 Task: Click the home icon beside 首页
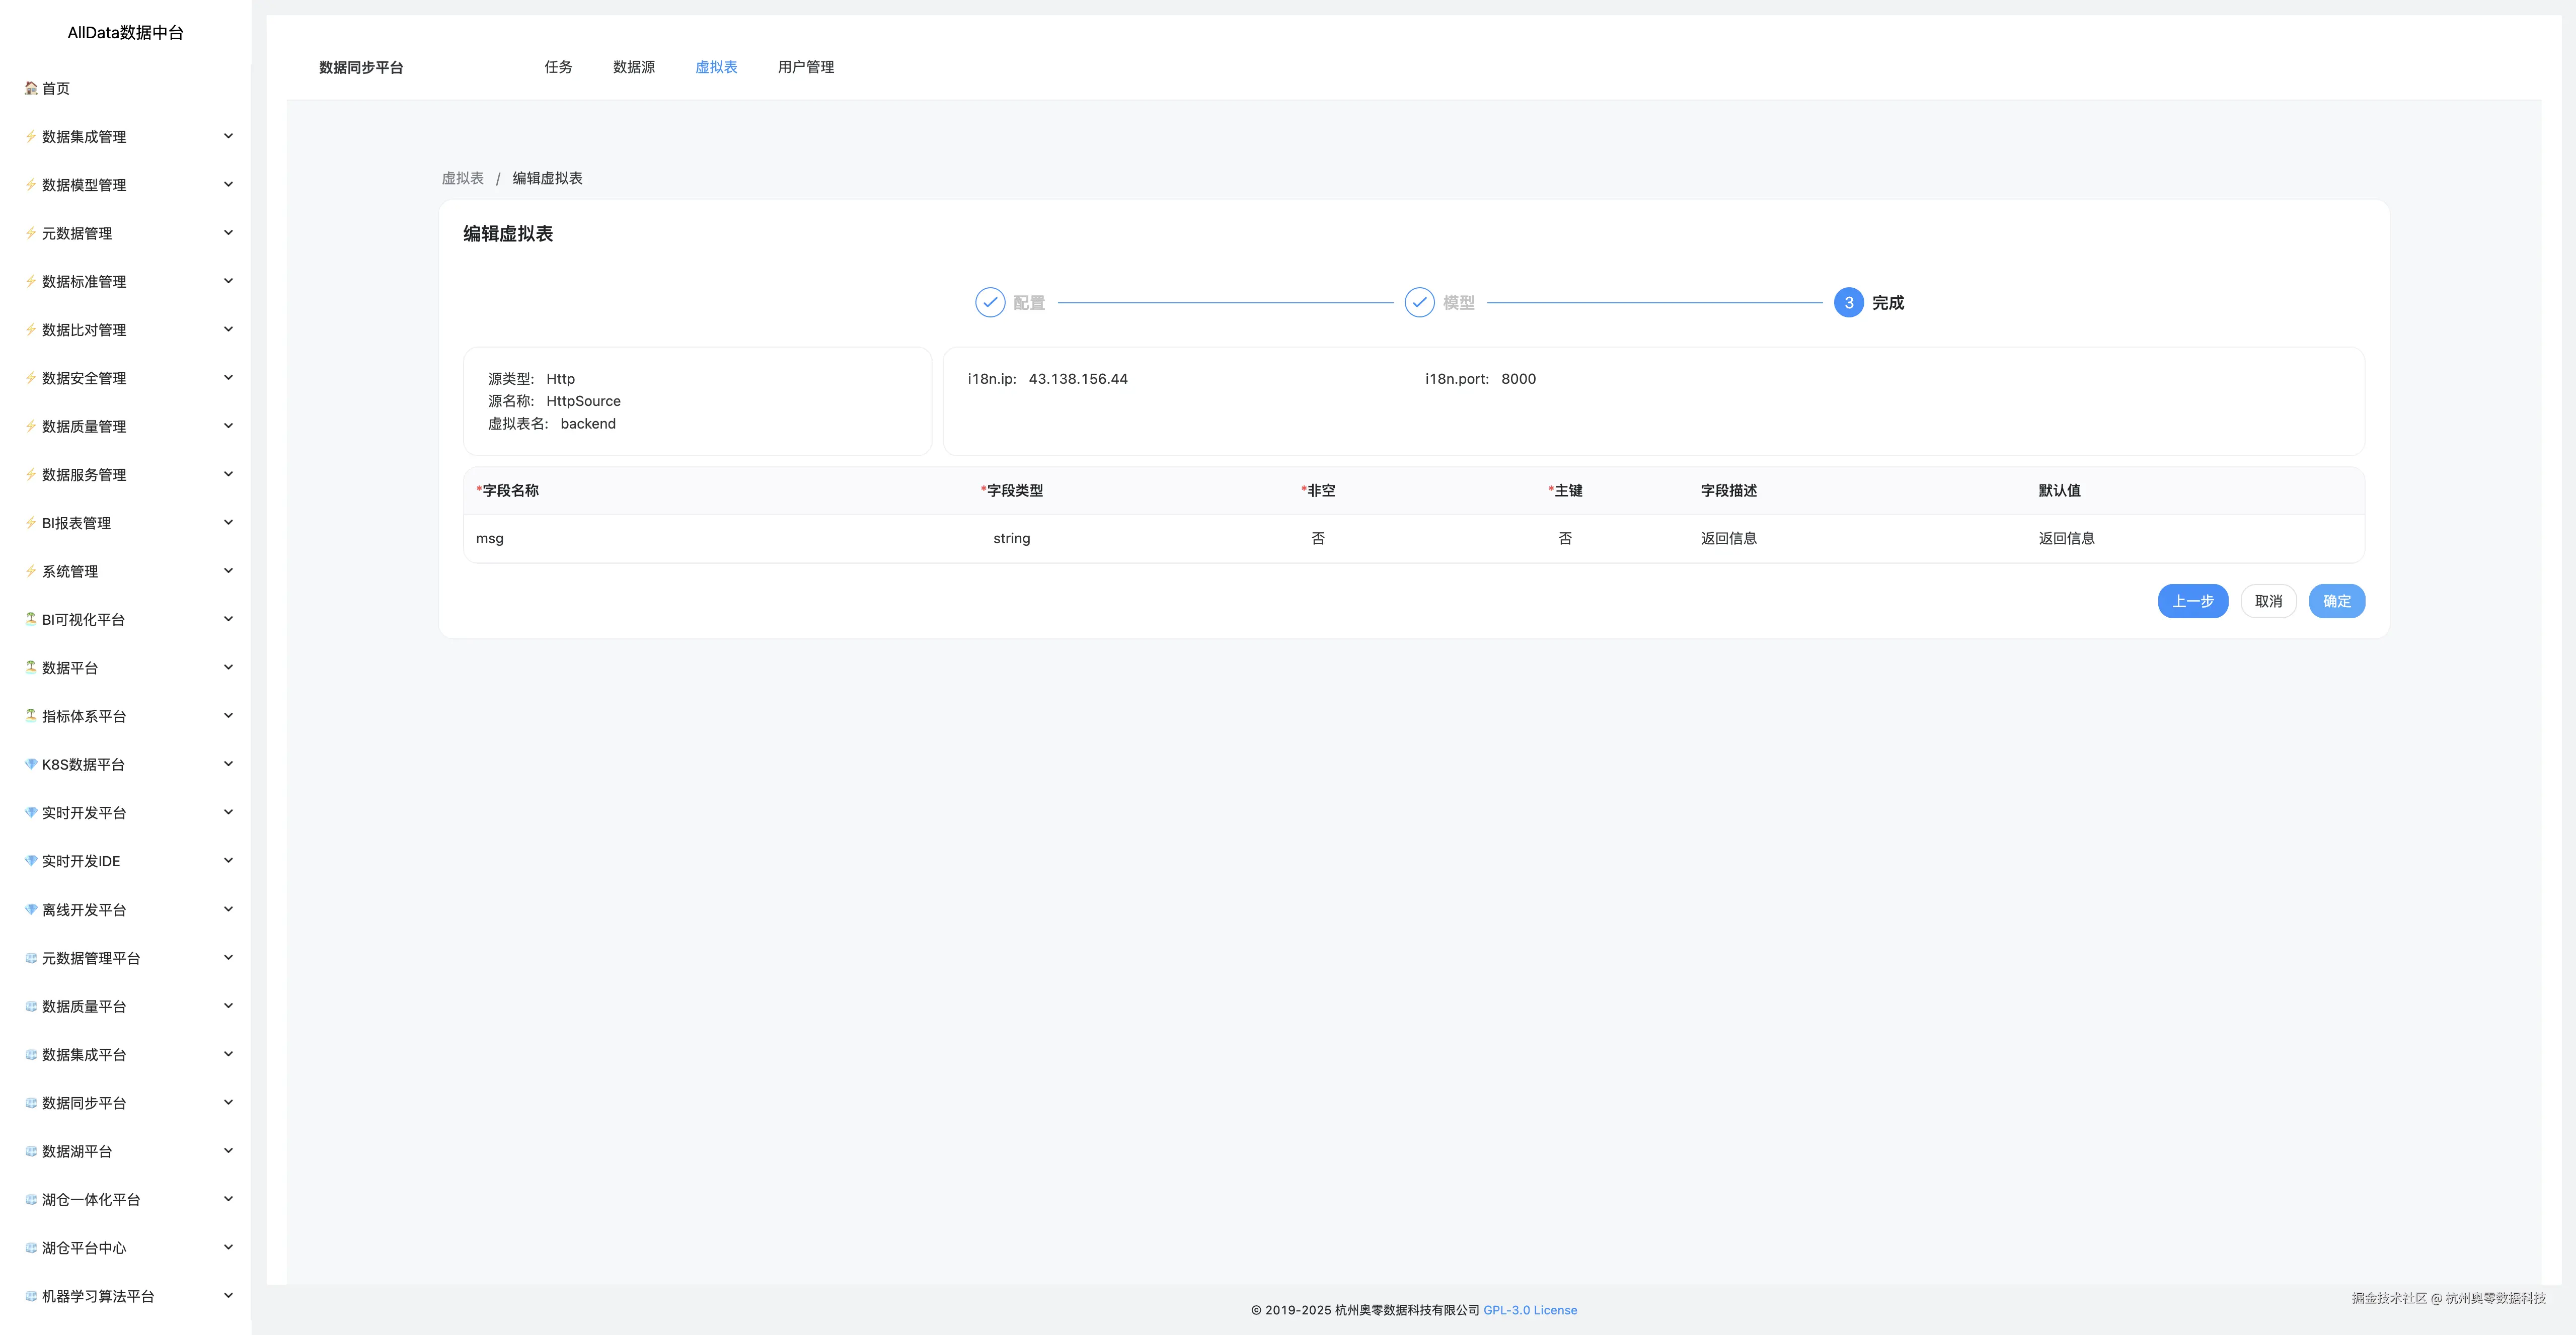coord(31,88)
